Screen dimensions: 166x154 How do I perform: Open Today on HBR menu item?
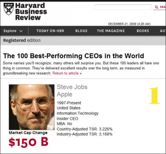(x=50, y=31)
